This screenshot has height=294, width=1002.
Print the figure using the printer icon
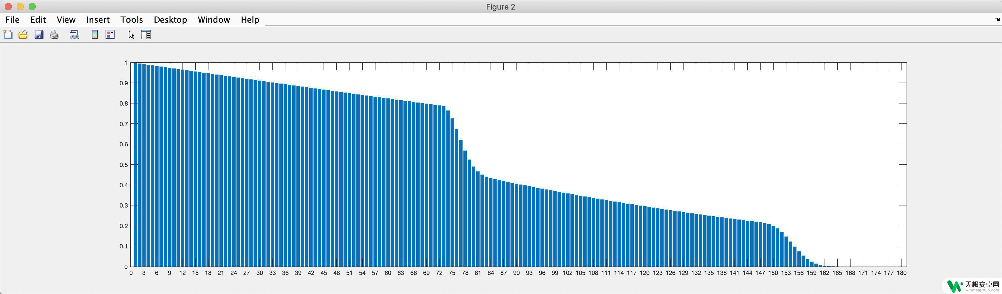(x=55, y=35)
